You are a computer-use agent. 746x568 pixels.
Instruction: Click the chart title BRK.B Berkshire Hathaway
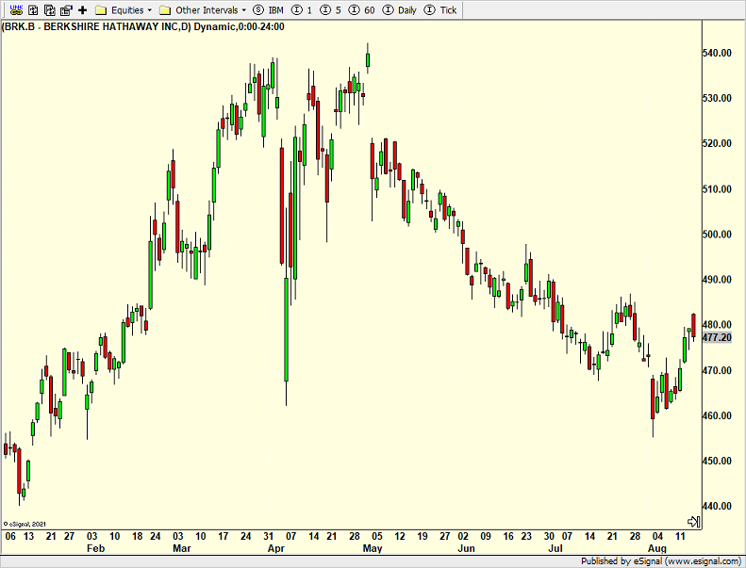click(142, 26)
